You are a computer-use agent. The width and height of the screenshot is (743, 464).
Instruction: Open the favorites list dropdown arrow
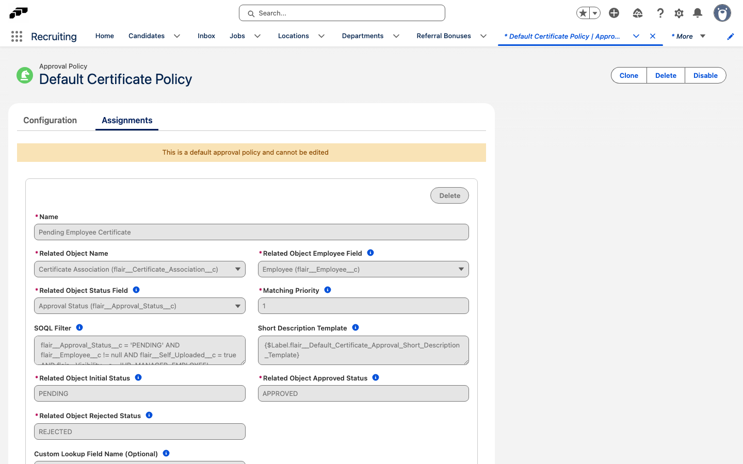(595, 13)
